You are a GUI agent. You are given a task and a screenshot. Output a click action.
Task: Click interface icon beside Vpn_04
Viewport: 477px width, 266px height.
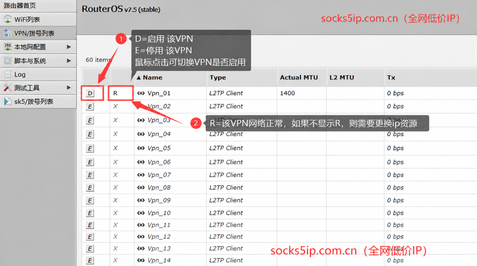pyautogui.click(x=141, y=134)
